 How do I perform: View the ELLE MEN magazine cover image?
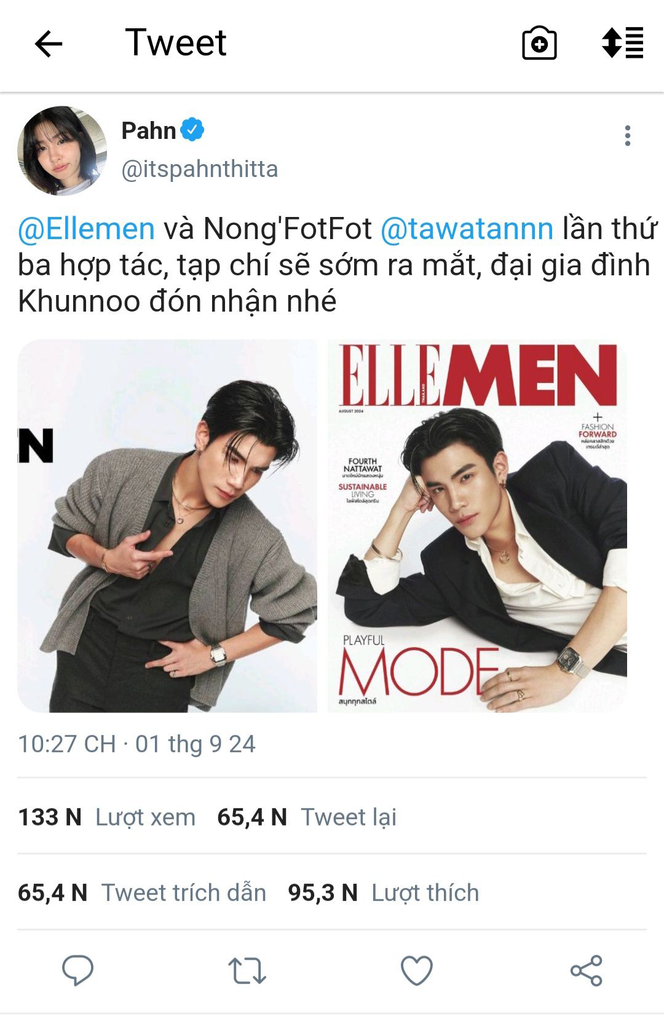click(477, 526)
